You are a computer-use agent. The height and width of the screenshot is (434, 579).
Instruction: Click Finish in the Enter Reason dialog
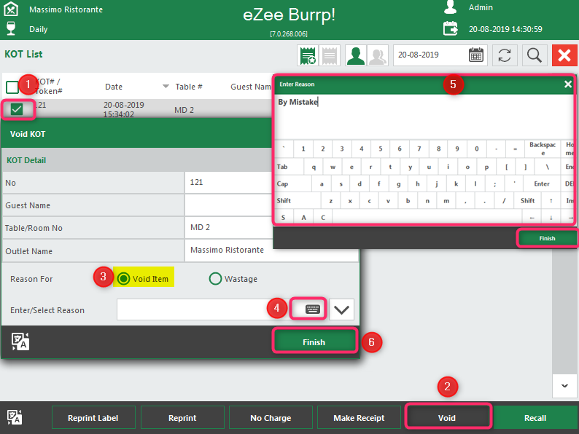(547, 238)
